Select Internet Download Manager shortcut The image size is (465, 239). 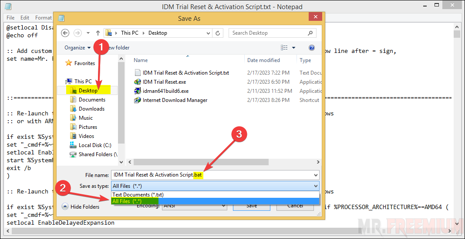[175, 100]
